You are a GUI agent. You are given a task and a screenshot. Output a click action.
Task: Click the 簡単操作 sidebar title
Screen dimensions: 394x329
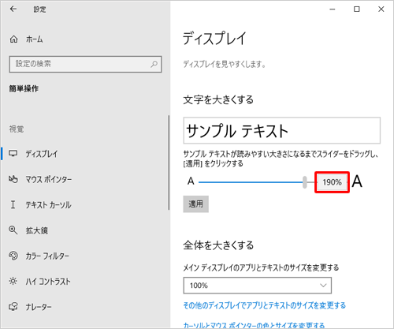click(x=24, y=88)
